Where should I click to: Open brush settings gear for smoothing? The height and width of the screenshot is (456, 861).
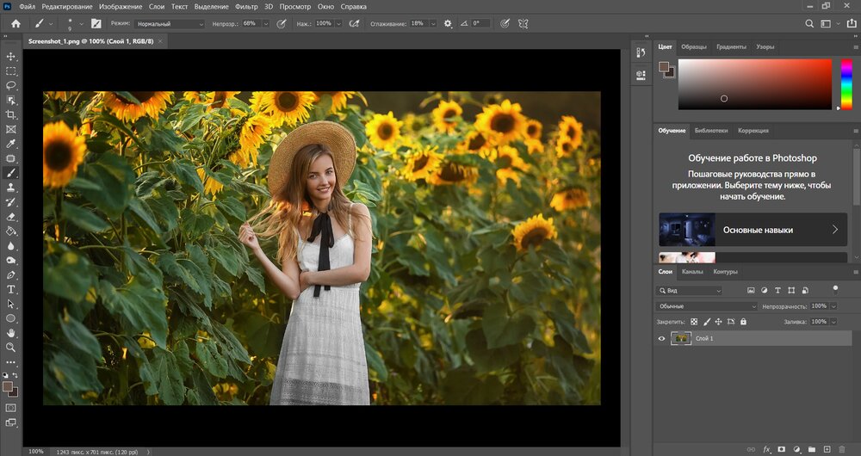point(448,24)
